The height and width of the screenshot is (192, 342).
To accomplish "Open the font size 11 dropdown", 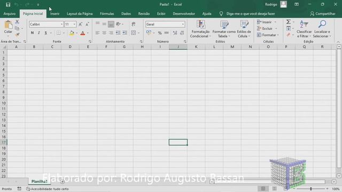I will (x=74, y=25).
